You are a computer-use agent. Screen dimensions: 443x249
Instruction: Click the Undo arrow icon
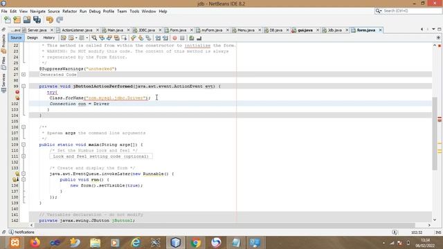click(50, 20)
